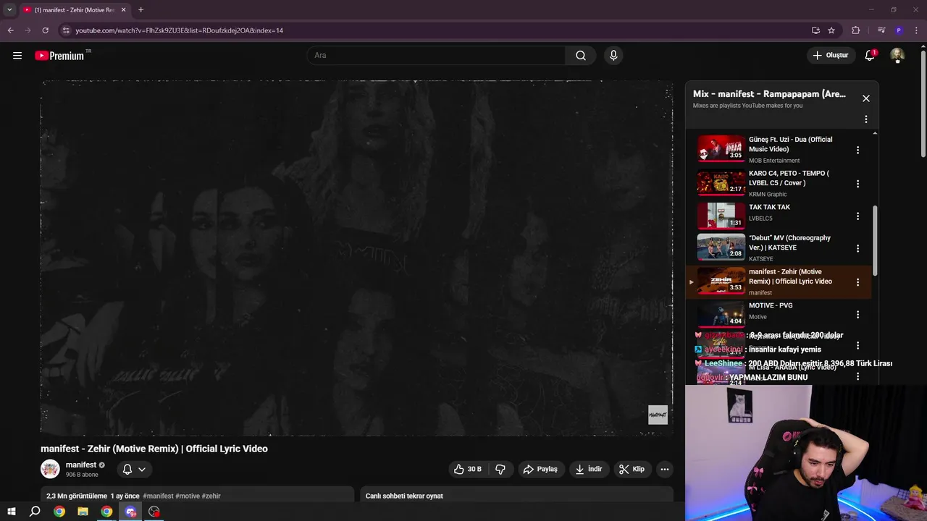The image size is (927, 521).
Task: Play MOTIVE - PVG thumbnail
Action: tap(721, 314)
